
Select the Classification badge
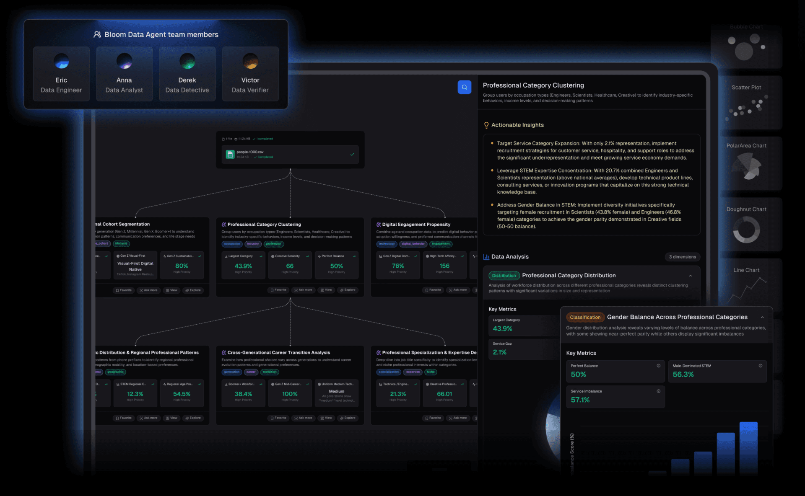click(585, 317)
